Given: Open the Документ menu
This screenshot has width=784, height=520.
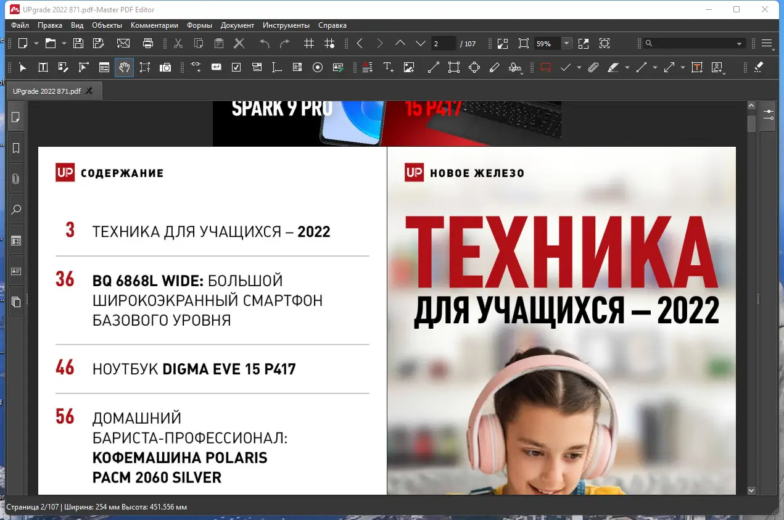Looking at the screenshot, I should [237, 25].
